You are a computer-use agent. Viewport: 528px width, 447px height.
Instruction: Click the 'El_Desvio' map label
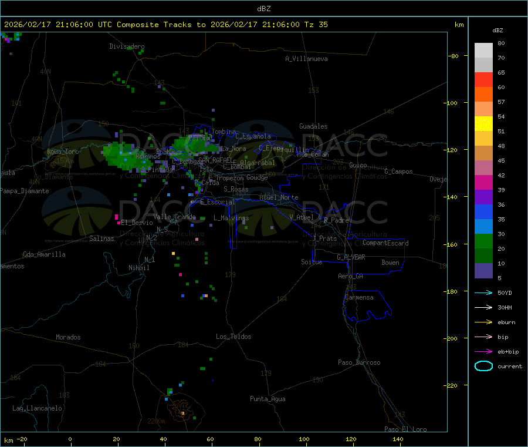coord(137,223)
